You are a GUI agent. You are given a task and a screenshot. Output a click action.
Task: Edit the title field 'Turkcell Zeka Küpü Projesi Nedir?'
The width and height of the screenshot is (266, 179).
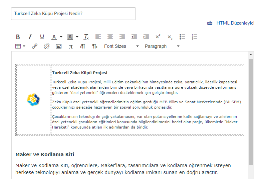(x=73, y=14)
